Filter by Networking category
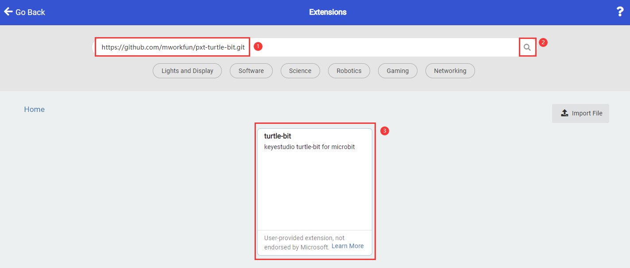Screen dimensions: 630x268 [450, 71]
